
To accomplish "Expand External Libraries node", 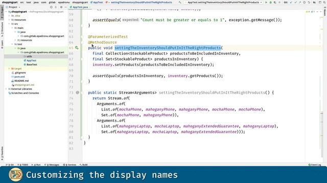I will coord(6,89).
